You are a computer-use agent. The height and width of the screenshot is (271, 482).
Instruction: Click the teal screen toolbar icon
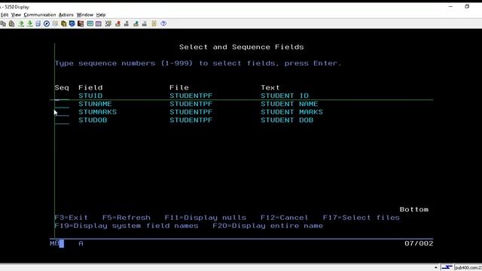tap(90, 23)
